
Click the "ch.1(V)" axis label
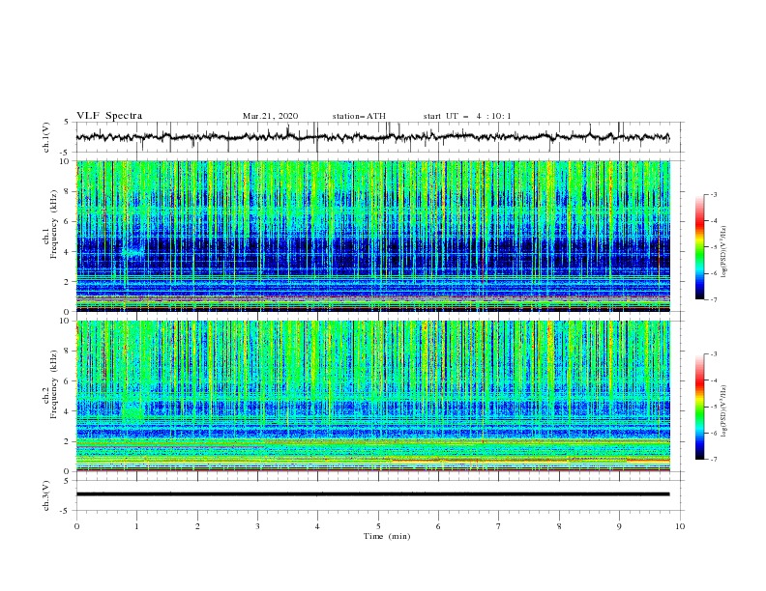point(45,137)
